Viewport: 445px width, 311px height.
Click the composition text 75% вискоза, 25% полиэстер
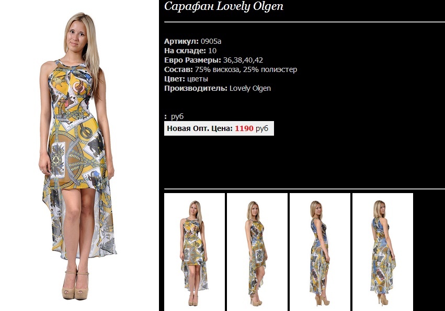[x=246, y=69]
